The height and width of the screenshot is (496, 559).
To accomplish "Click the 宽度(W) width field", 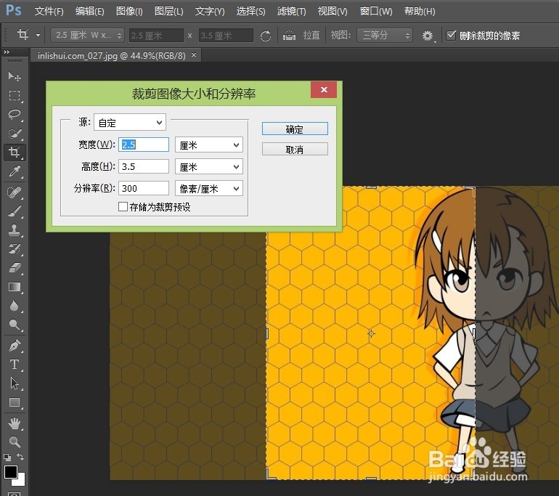I will point(144,145).
